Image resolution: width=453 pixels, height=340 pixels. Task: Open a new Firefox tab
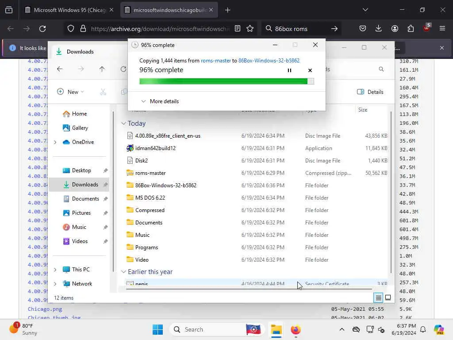228,10
